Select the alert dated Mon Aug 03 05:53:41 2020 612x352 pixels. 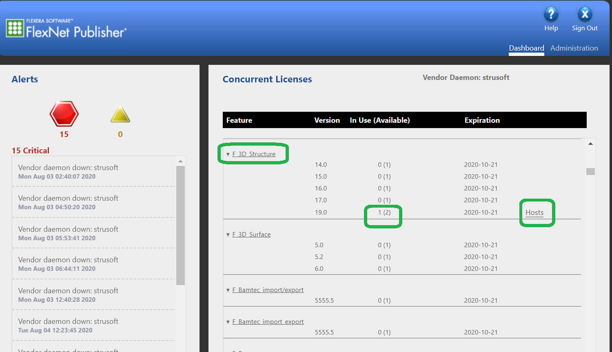94,233
